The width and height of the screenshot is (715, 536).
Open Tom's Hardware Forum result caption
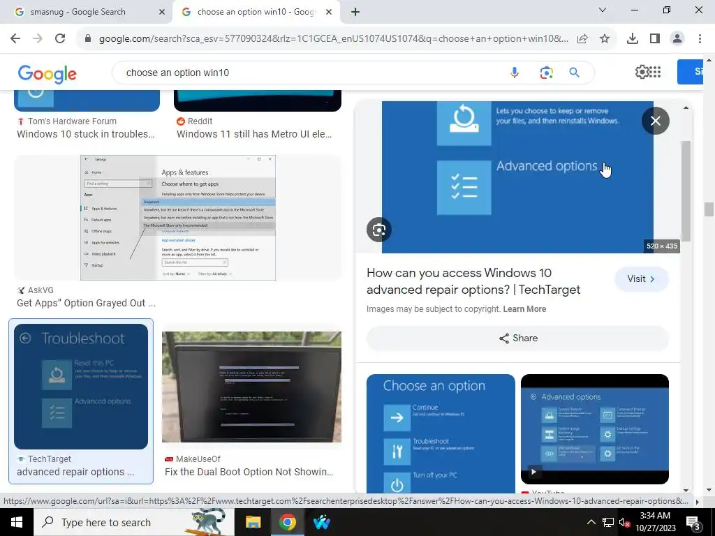86,134
